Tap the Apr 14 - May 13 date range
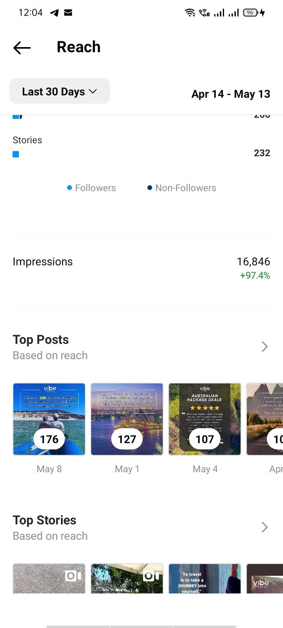Viewport: 283px width, 628px height. [x=231, y=94]
